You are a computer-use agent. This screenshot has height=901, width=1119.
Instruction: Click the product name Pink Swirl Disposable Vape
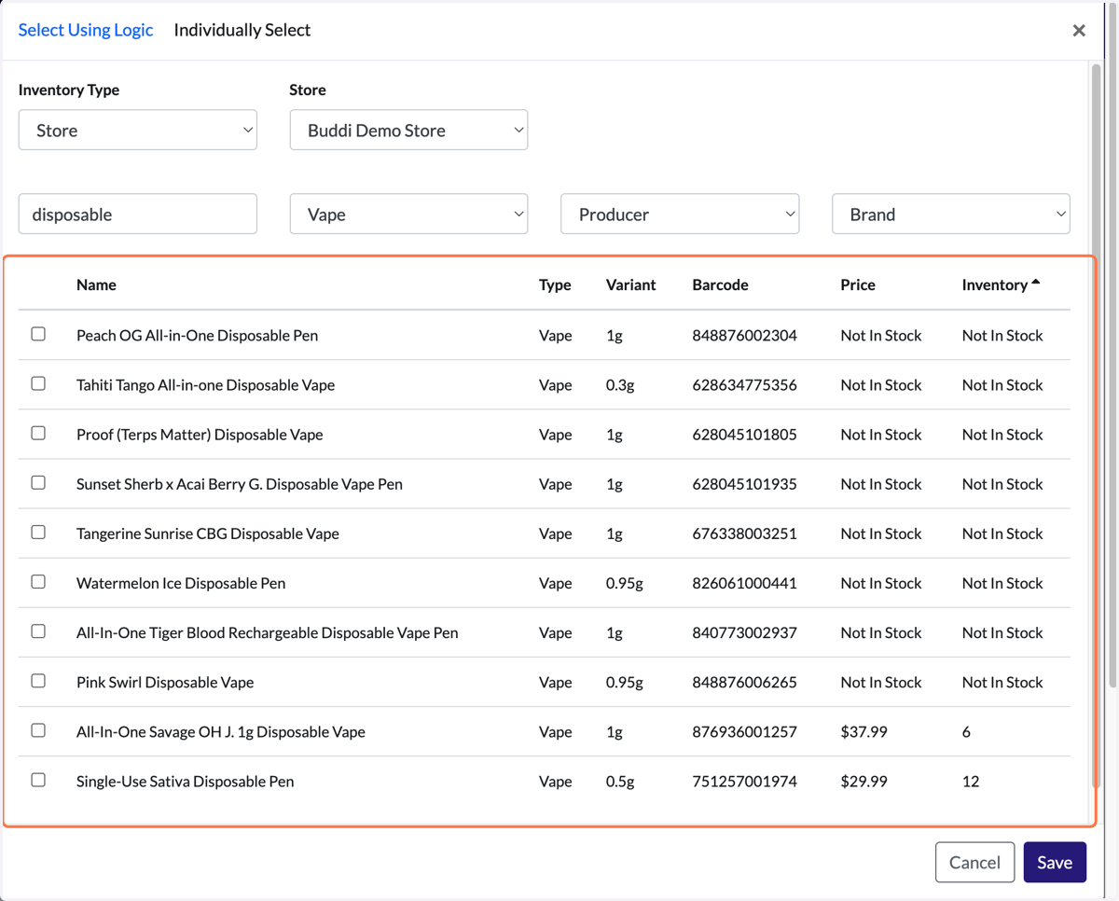pos(165,682)
